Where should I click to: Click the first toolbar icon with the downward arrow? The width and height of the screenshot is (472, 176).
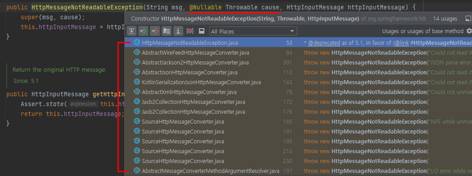click(x=132, y=31)
